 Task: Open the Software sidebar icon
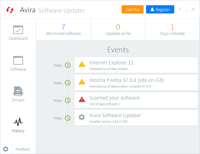coord(18,61)
